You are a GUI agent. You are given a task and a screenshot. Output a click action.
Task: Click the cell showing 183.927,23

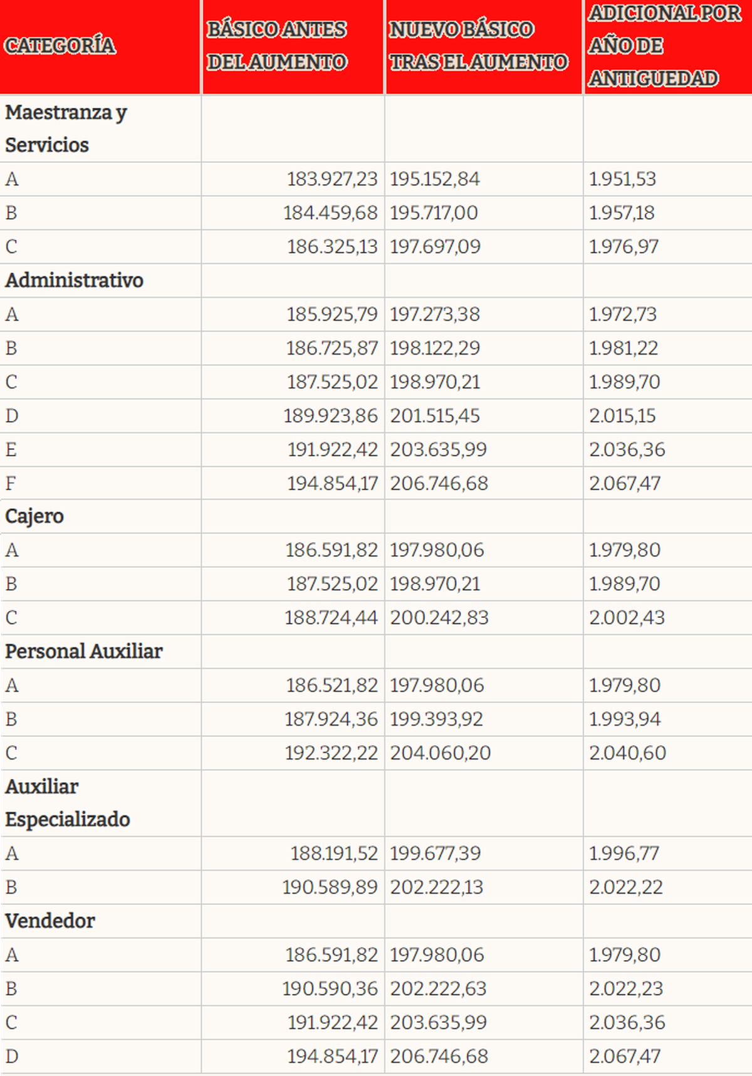332,179
